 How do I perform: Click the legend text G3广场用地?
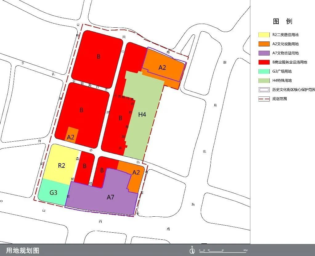tap(282, 71)
